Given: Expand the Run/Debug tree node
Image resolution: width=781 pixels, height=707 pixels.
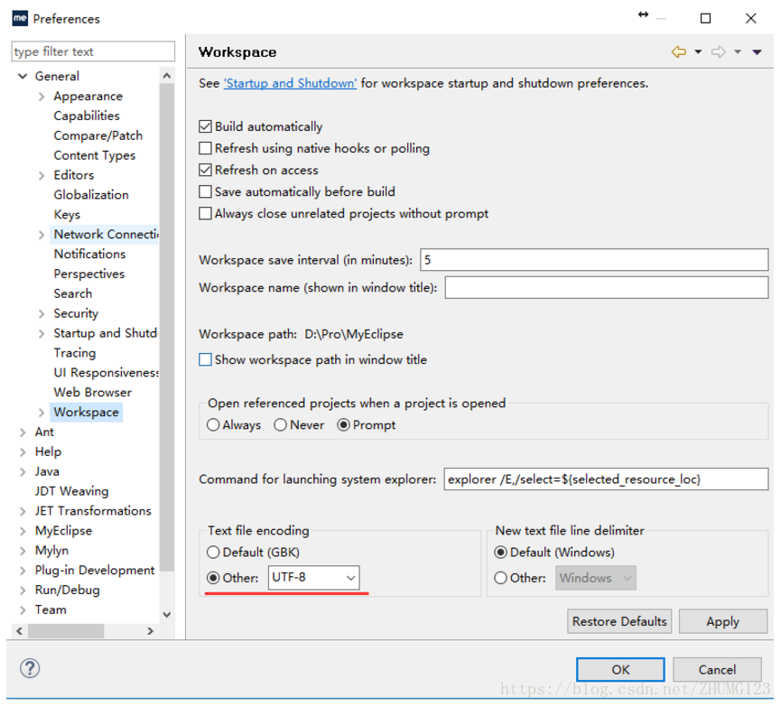Looking at the screenshot, I should click(23, 591).
